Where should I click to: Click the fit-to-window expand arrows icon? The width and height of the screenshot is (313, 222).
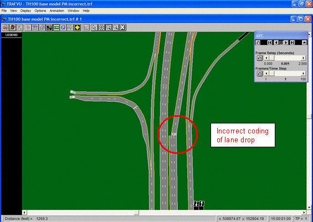click(122, 28)
